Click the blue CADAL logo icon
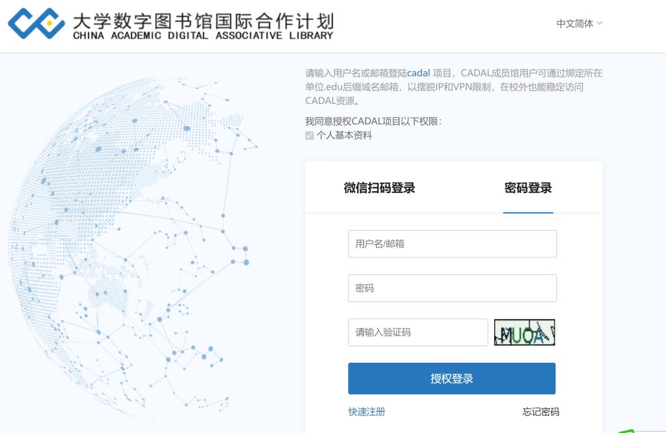666x433 pixels. 36,24
